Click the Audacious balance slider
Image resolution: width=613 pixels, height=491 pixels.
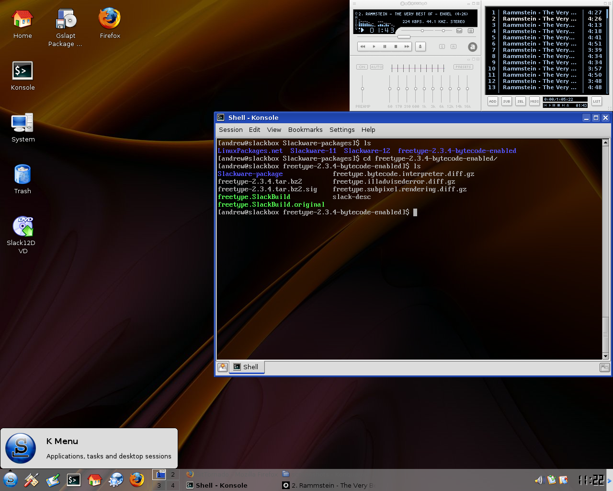(444, 31)
